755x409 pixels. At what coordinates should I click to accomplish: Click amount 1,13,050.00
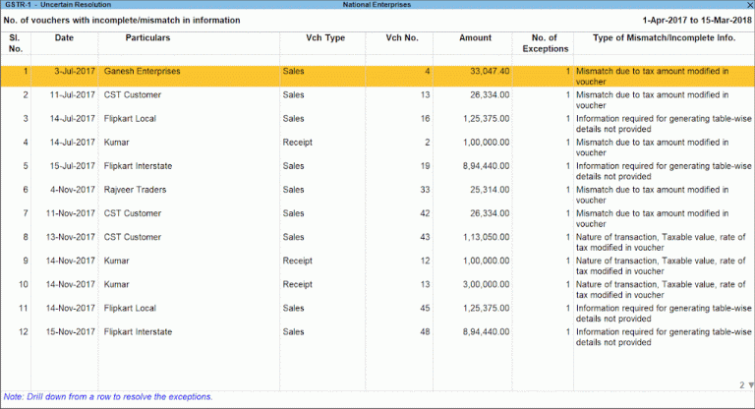487,237
